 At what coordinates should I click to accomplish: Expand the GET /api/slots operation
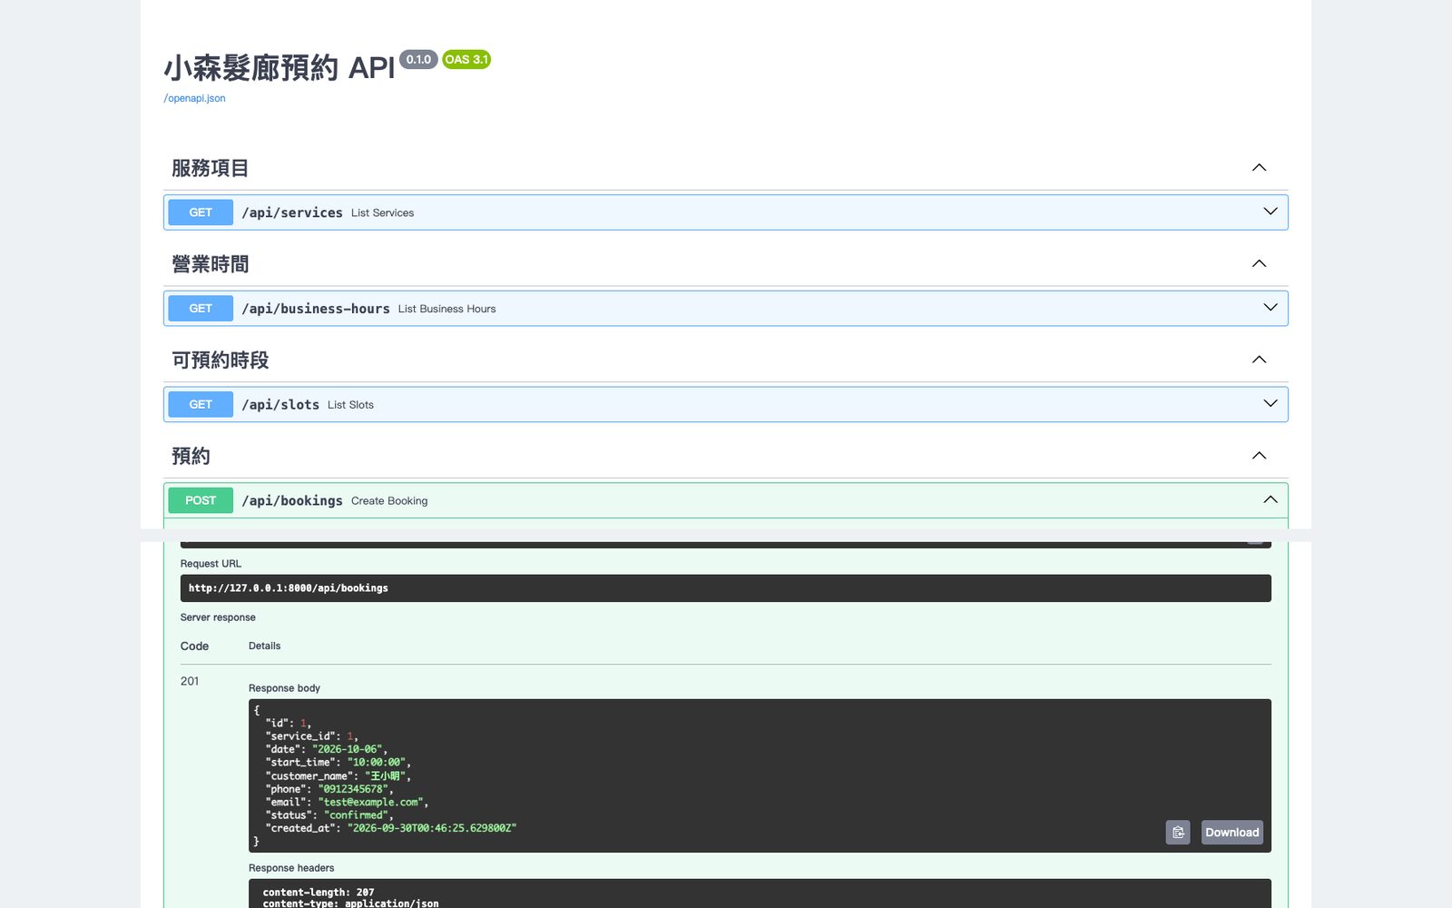[x=1270, y=404]
